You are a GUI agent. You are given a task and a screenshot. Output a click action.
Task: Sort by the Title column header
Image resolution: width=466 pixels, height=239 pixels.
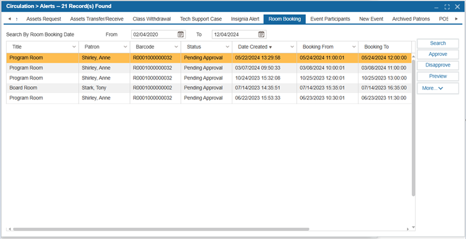click(x=17, y=47)
